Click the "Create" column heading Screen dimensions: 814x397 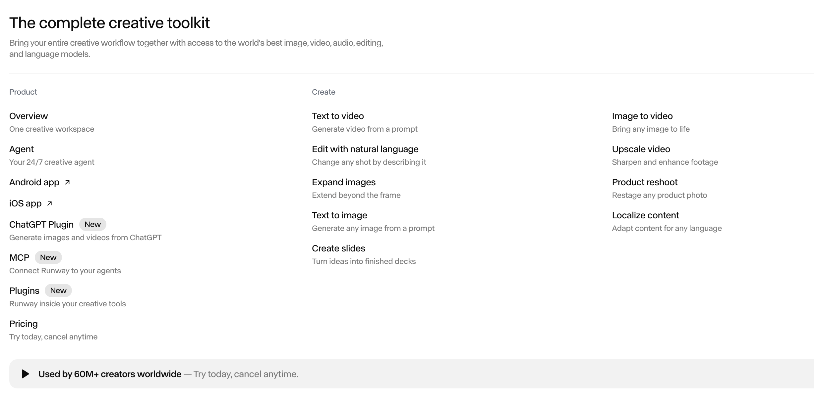pos(323,92)
